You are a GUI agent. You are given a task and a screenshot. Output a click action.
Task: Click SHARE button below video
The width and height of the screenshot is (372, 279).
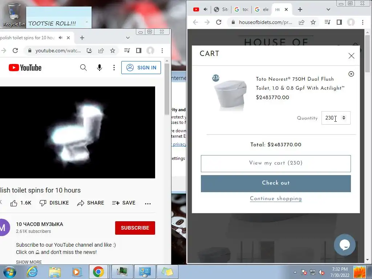point(90,203)
